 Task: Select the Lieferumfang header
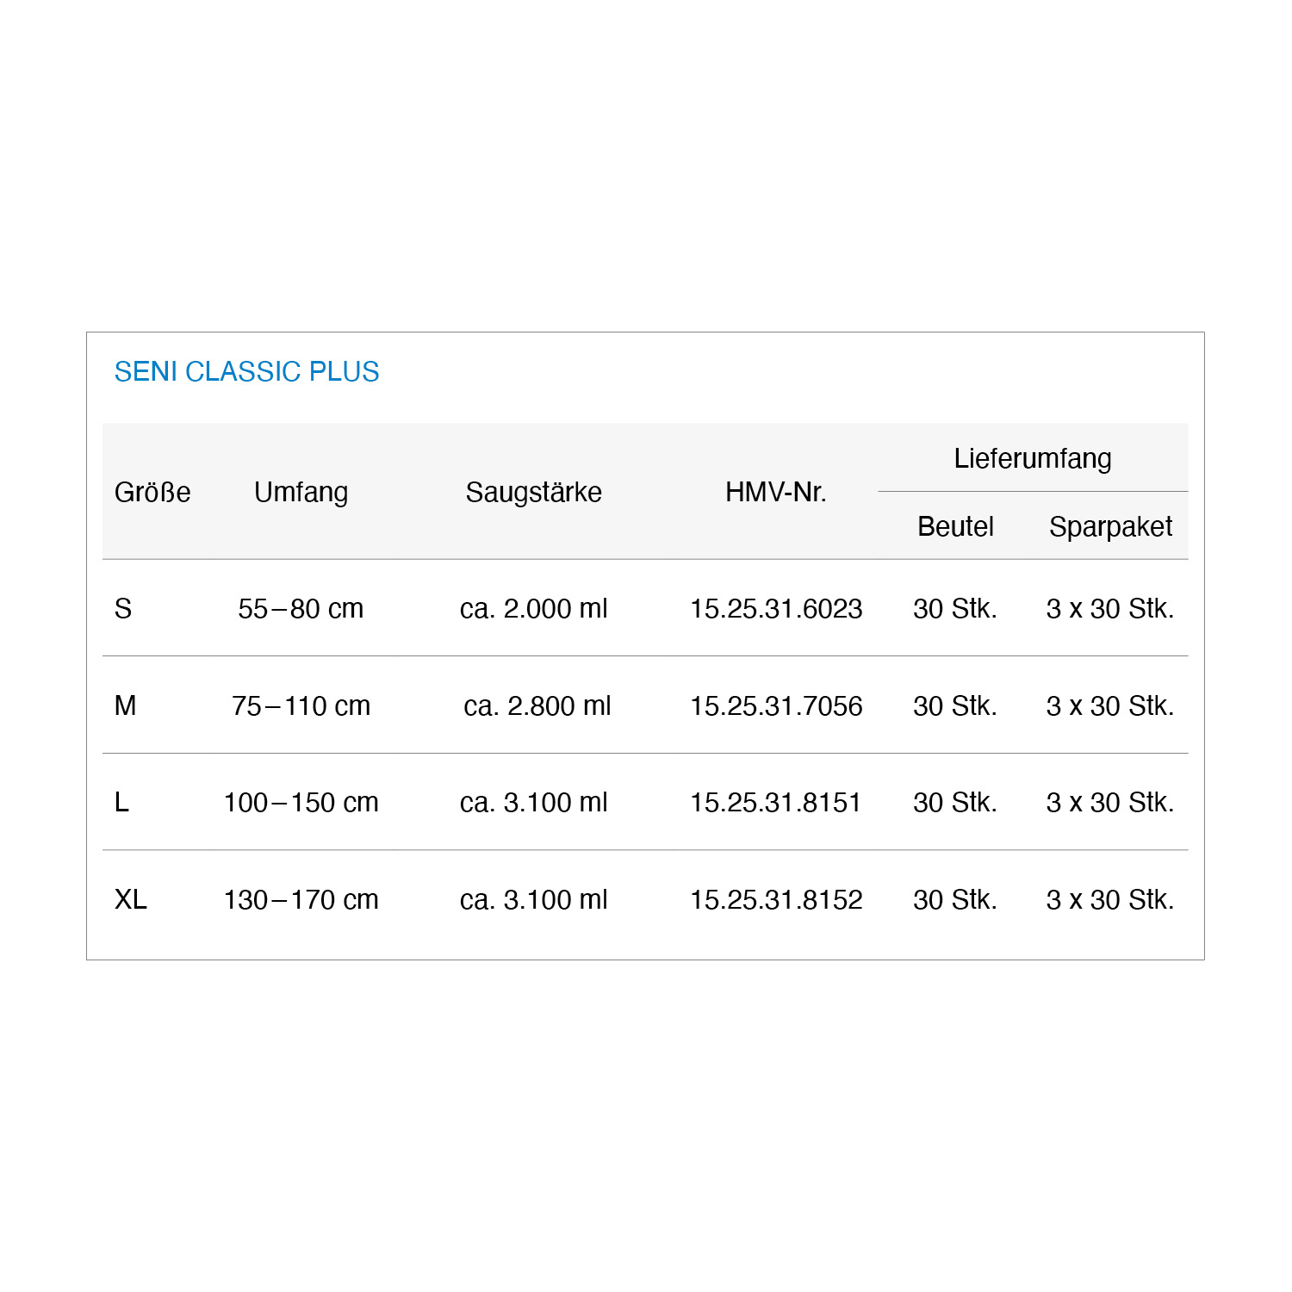pos(1033,458)
